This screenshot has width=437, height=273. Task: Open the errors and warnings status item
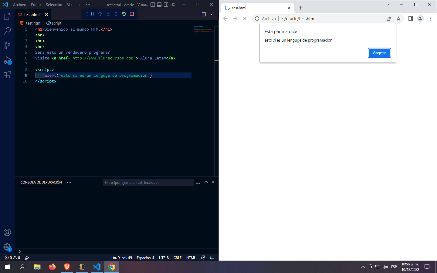12,258
